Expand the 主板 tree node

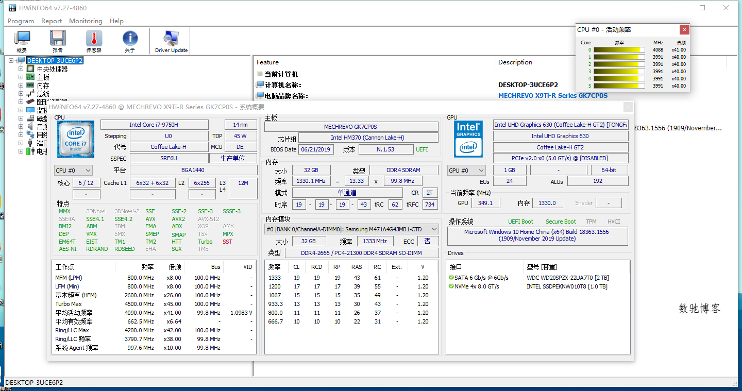(21, 77)
